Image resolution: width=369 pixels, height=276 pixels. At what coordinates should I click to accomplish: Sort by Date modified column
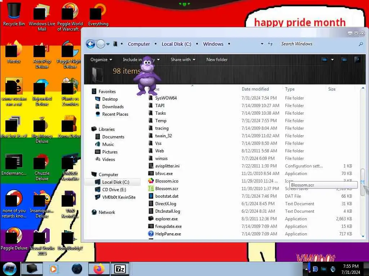click(x=255, y=89)
